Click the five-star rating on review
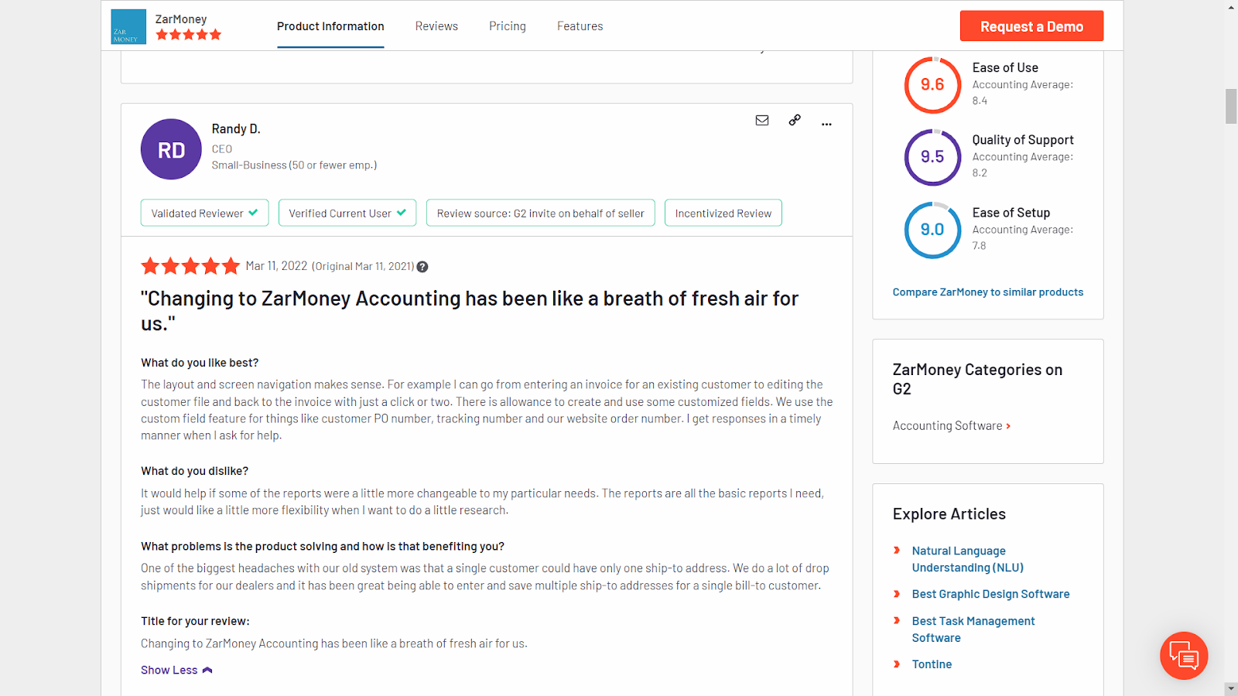Image resolution: width=1238 pixels, height=696 pixels. [x=190, y=267]
